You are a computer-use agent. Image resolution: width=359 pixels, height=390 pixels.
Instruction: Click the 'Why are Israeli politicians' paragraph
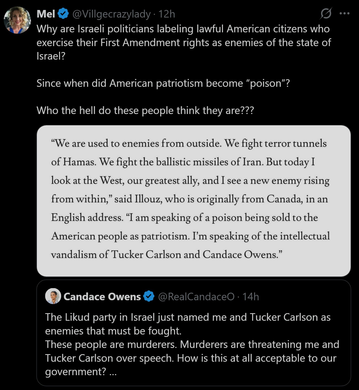pyautogui.click(x=183, y=42)
